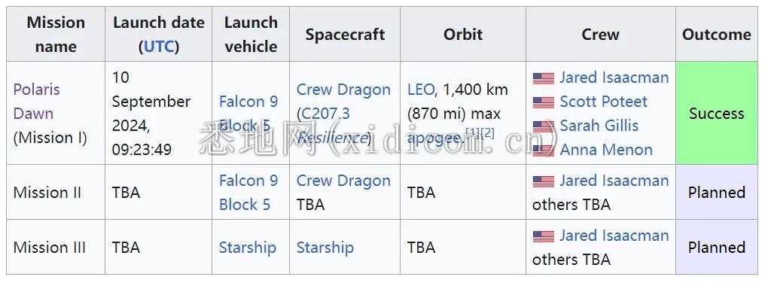Open Jared Isaacman link in Polaris Dawn row
The height and width of the screenshot is (286, 765).
(614, 78)
